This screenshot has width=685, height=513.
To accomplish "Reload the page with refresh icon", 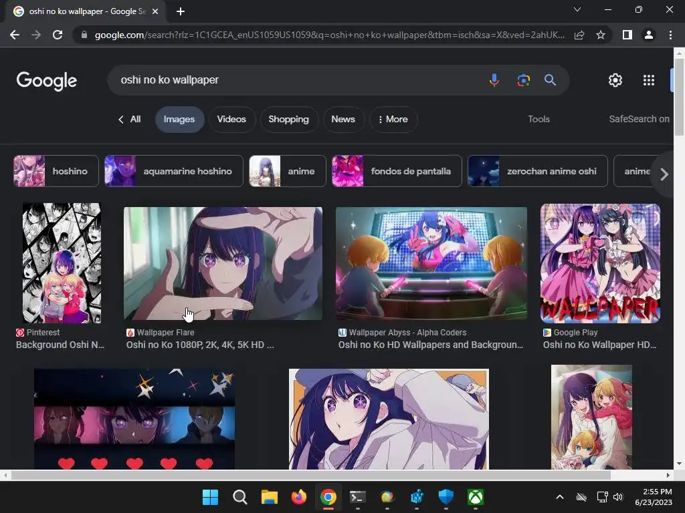I will tap(58, 35).
